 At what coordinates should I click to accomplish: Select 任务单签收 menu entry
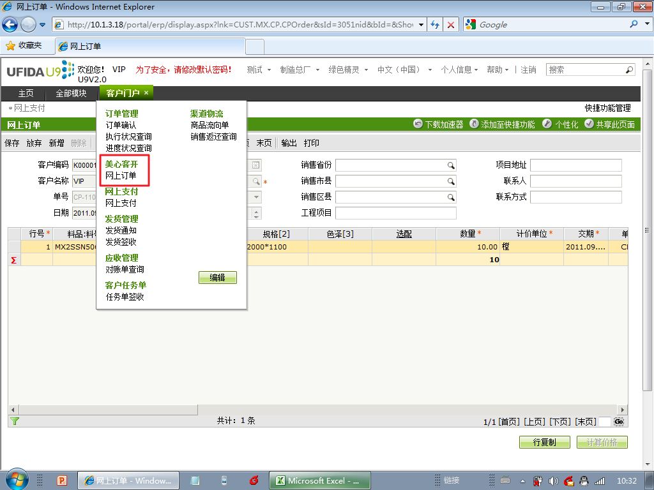coord(125,297)
